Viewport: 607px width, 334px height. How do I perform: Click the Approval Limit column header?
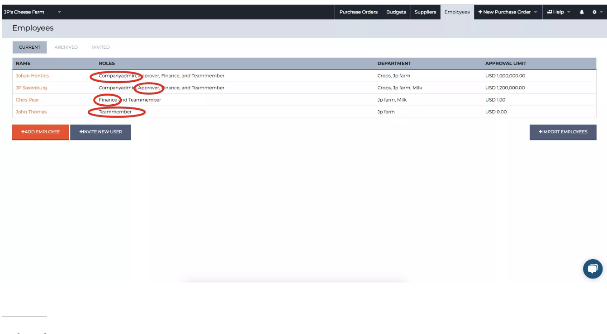click(x=506, y=64)
